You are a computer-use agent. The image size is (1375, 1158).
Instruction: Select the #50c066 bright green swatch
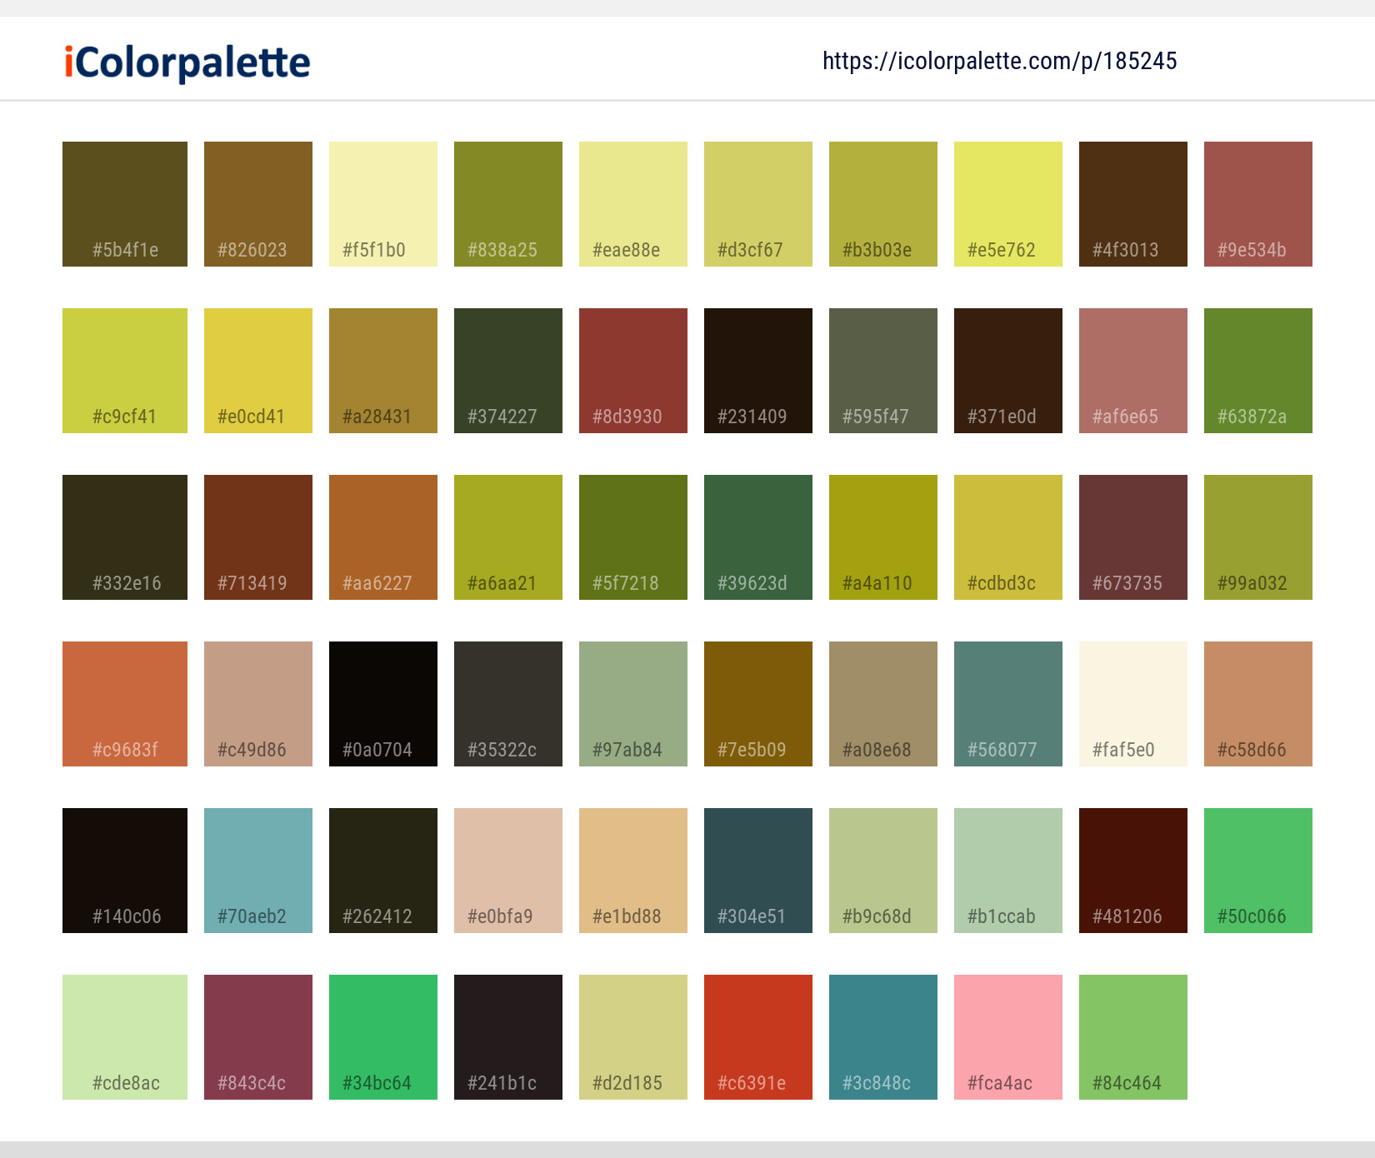pyautogui.click(x=1258, y=871)
